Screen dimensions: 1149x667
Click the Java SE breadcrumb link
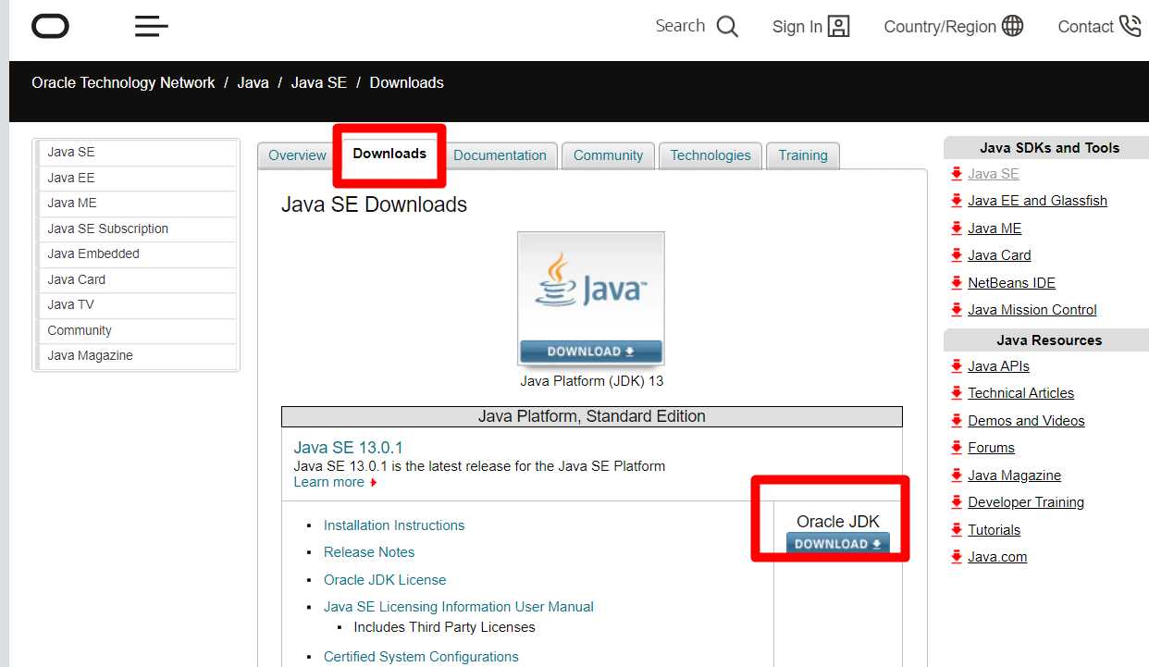[319, 83]
